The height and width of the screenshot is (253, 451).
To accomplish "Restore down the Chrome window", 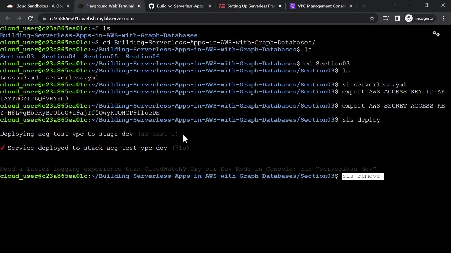I will pos(427,5).
